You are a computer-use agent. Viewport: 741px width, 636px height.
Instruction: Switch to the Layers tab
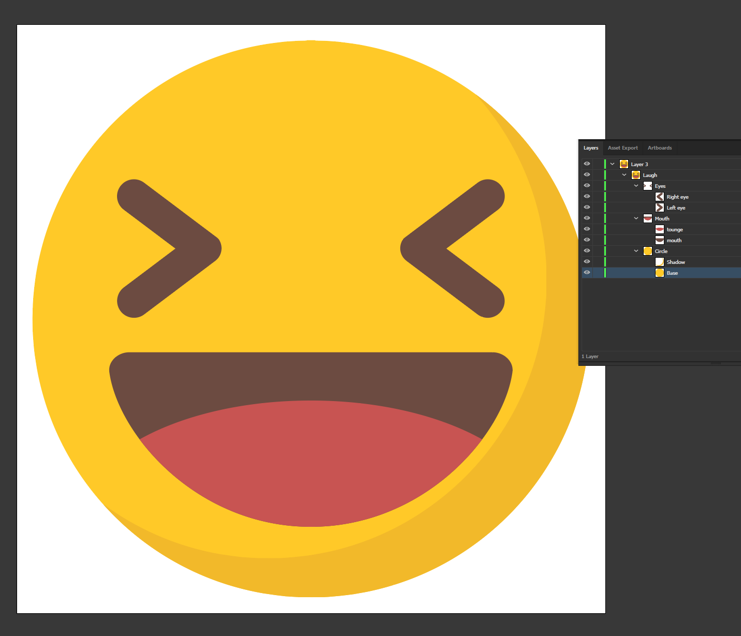(591, 148)
